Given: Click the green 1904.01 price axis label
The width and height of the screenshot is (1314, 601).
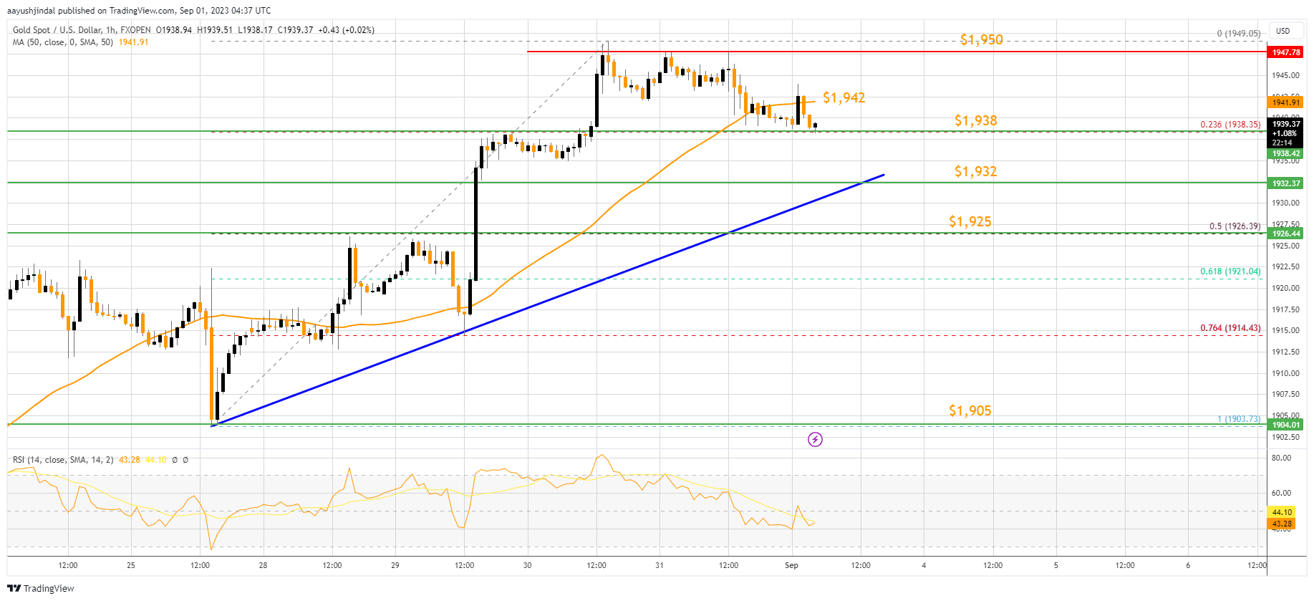Looking at the screenshot, I should coord(1286,425).
